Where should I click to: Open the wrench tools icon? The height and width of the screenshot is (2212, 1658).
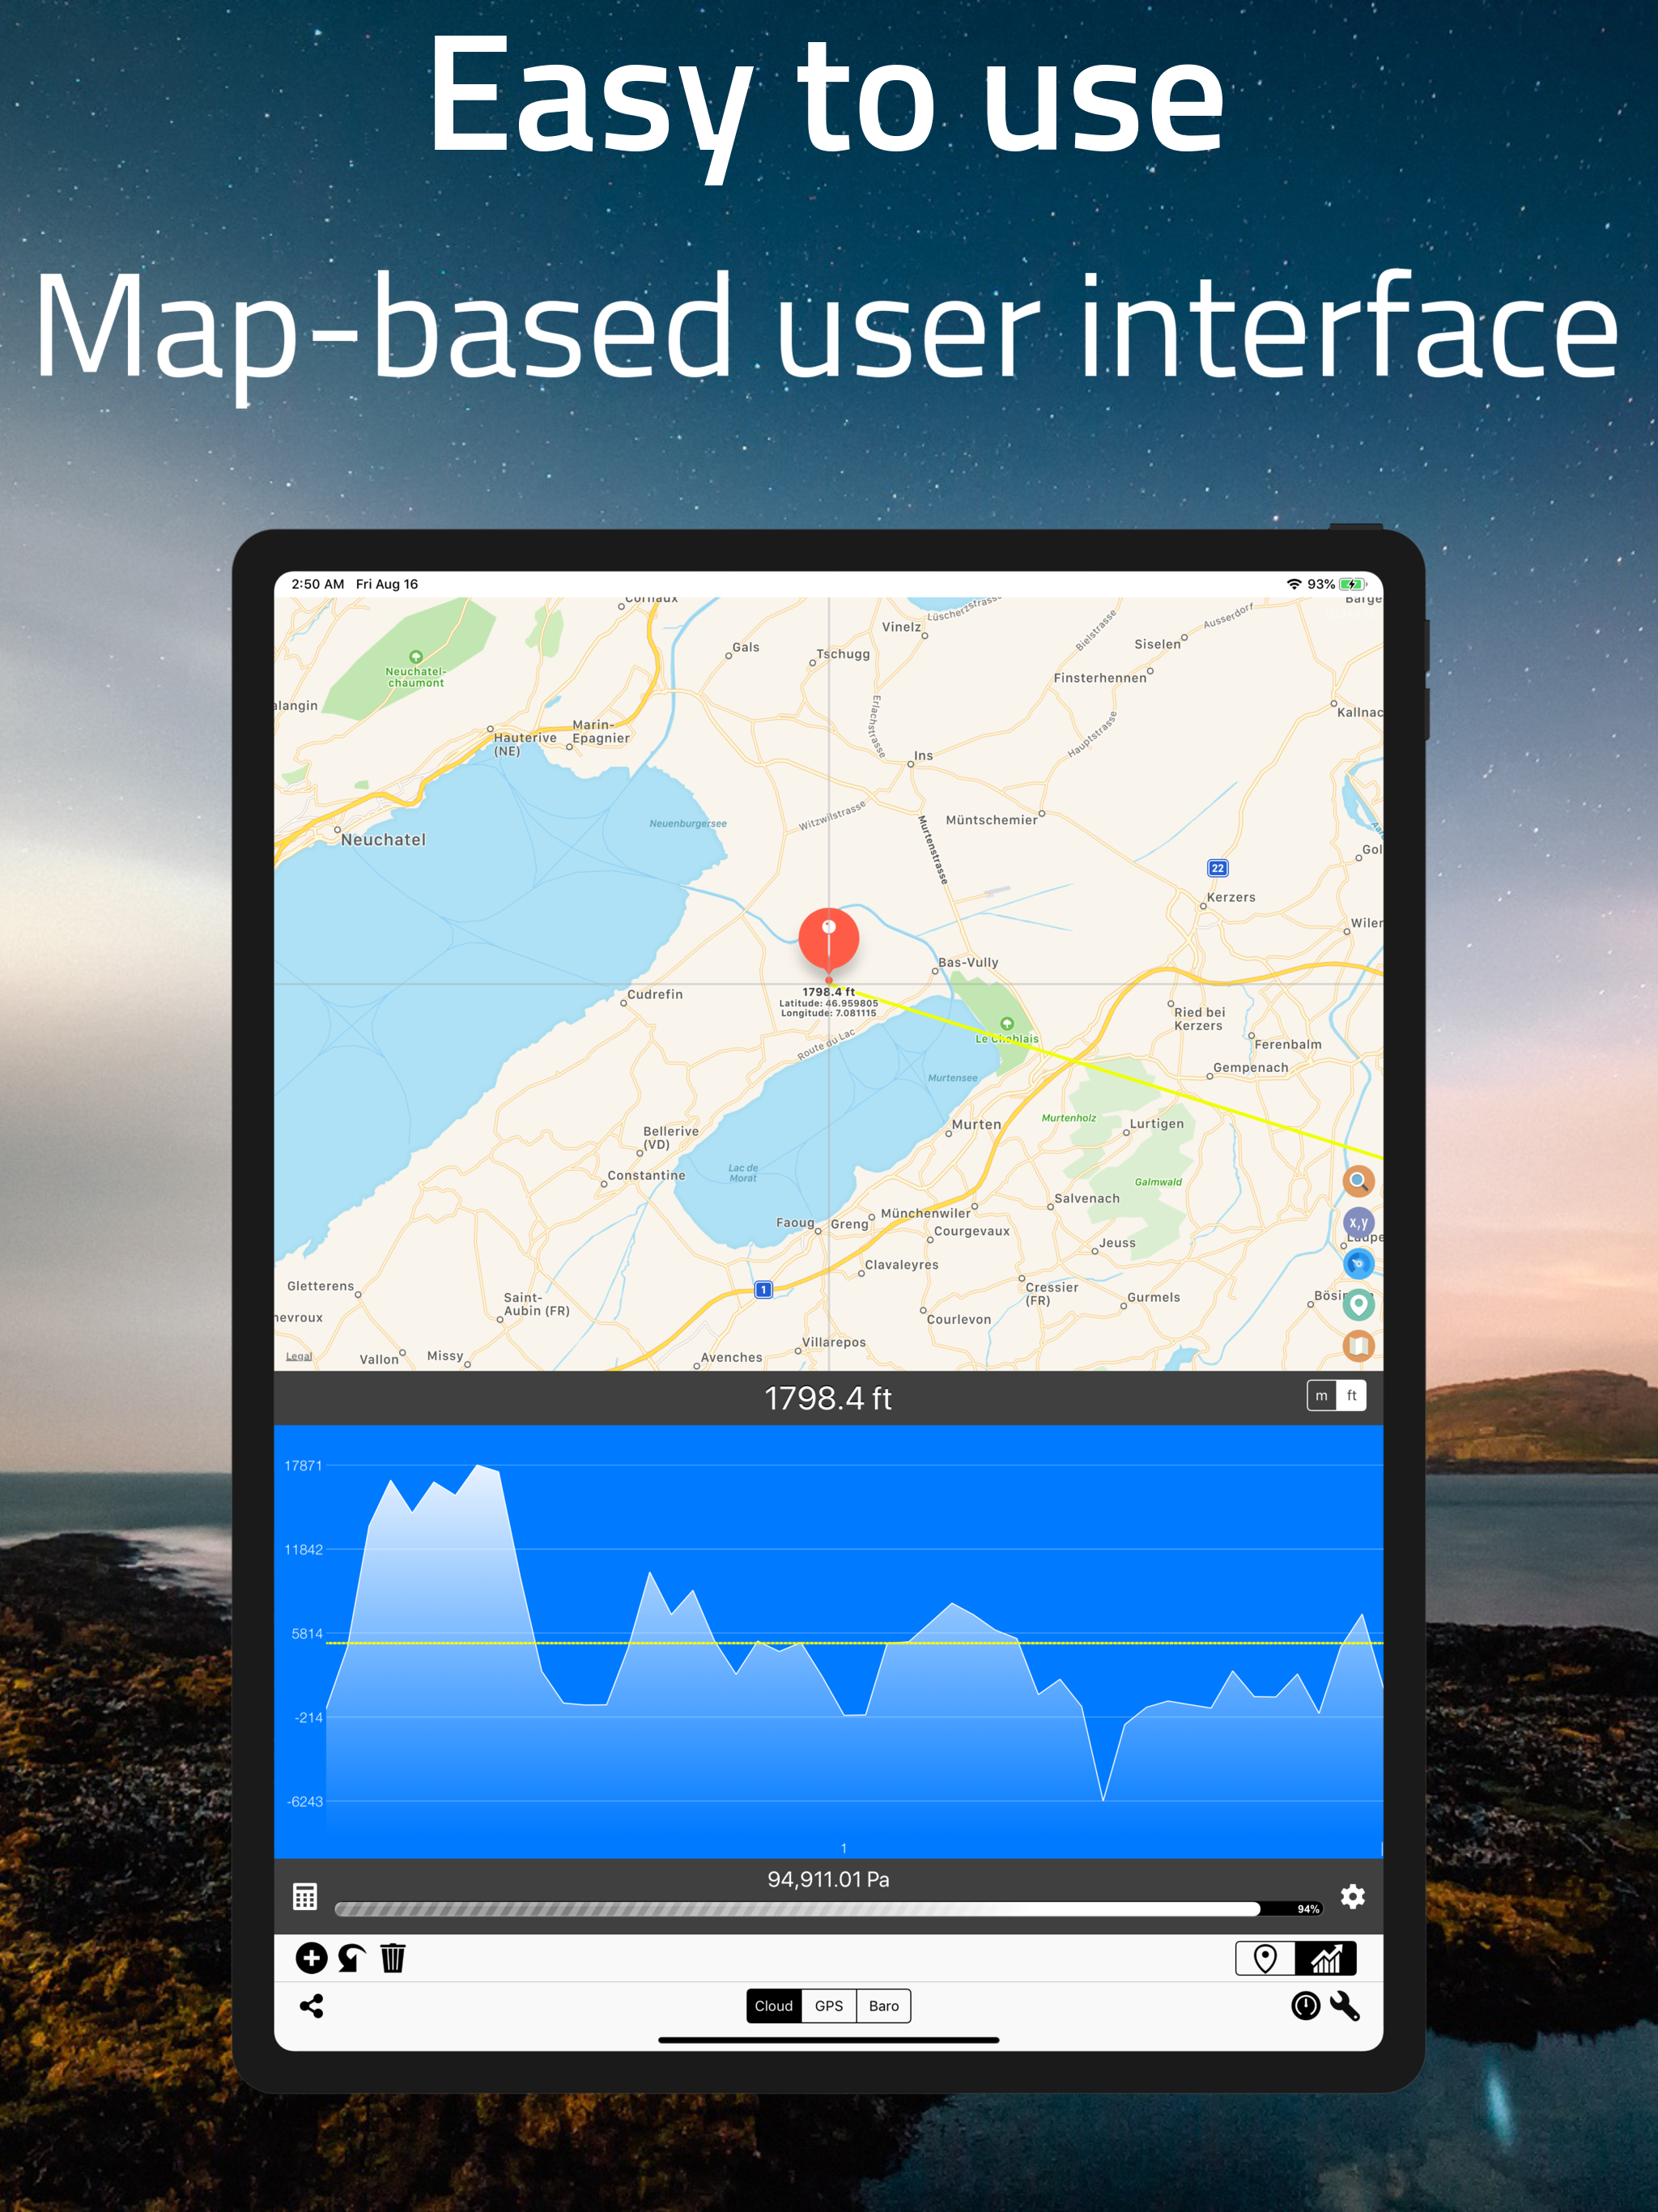pos(1345,2006)
